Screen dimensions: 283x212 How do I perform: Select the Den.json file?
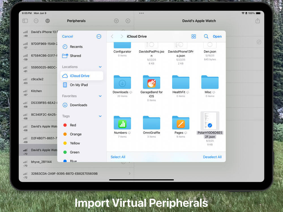[x=210, y=51]
